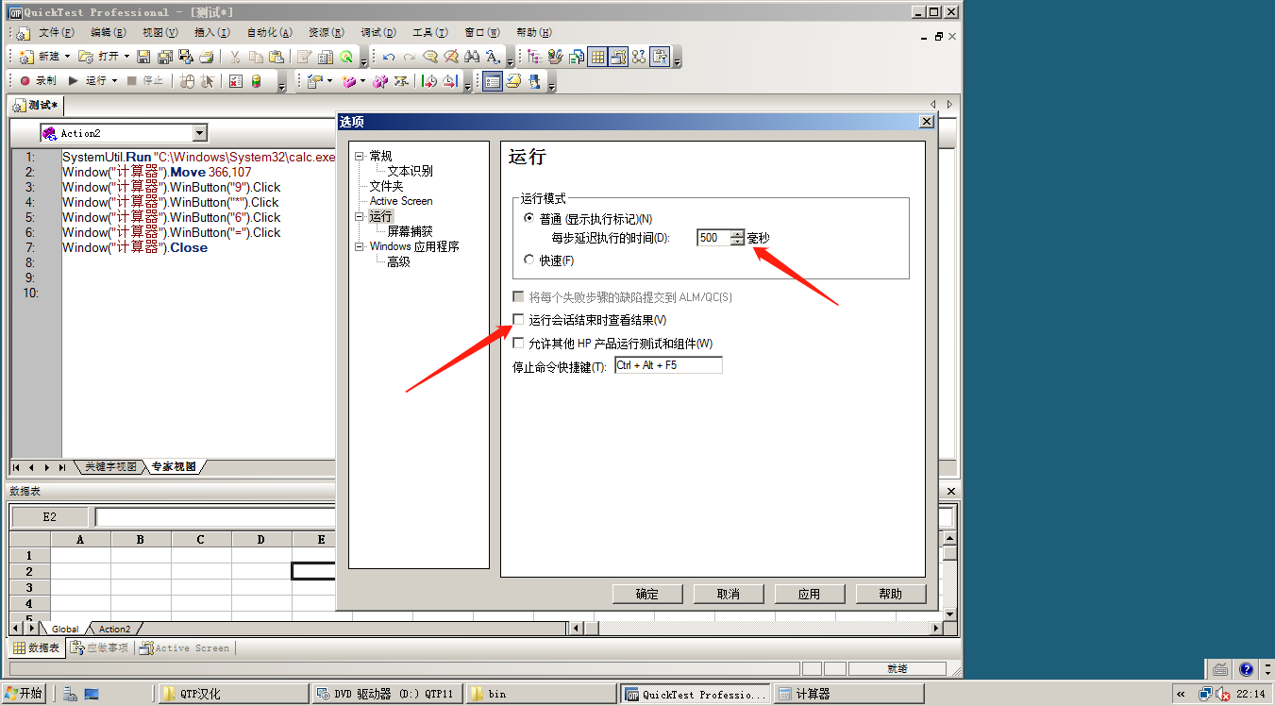The width and height of the screenshot is (1275, 706).
Task: Click the Save toolbar icon
Action: [143, 57]
